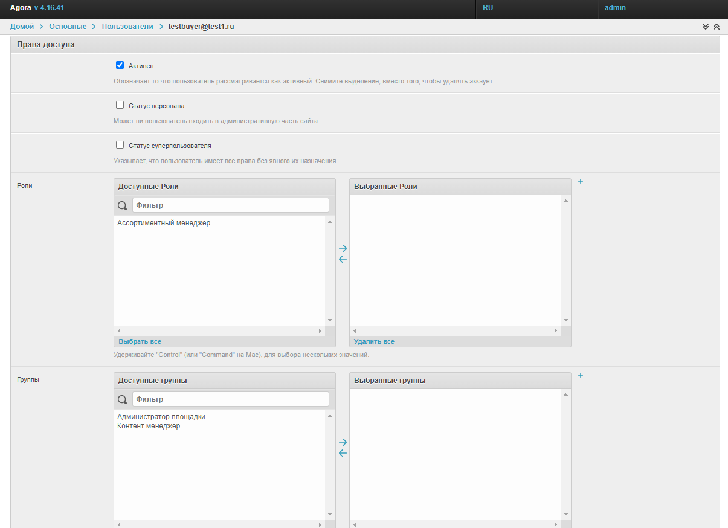Viewport: 728px width, 528px height.
Task: Click the right arrow to add selected group
Action: click(x=343, y=442)
